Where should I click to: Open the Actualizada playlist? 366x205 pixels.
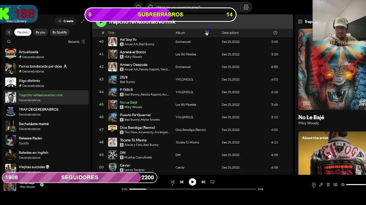pos(46,54)
